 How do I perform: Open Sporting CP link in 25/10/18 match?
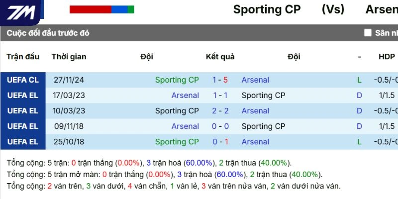coord(177,141)
